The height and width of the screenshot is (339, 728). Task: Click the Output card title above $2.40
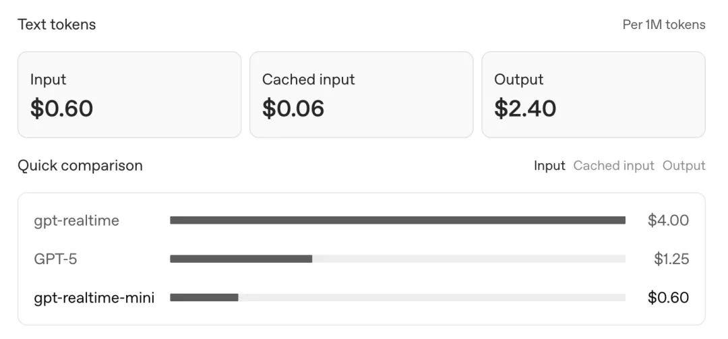click(x=518, y=80)
